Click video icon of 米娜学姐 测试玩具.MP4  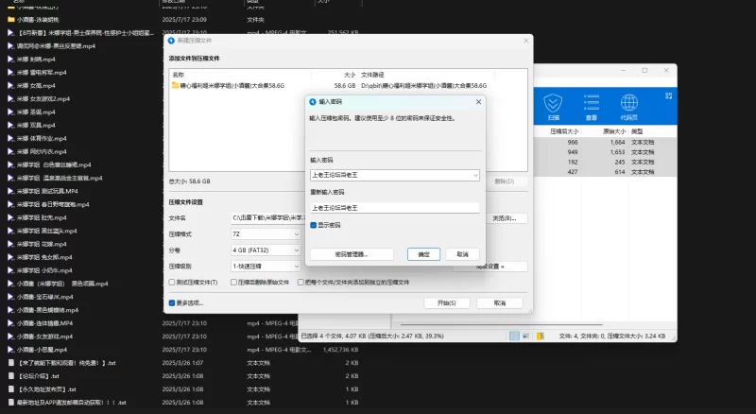(x=10, y=191)
